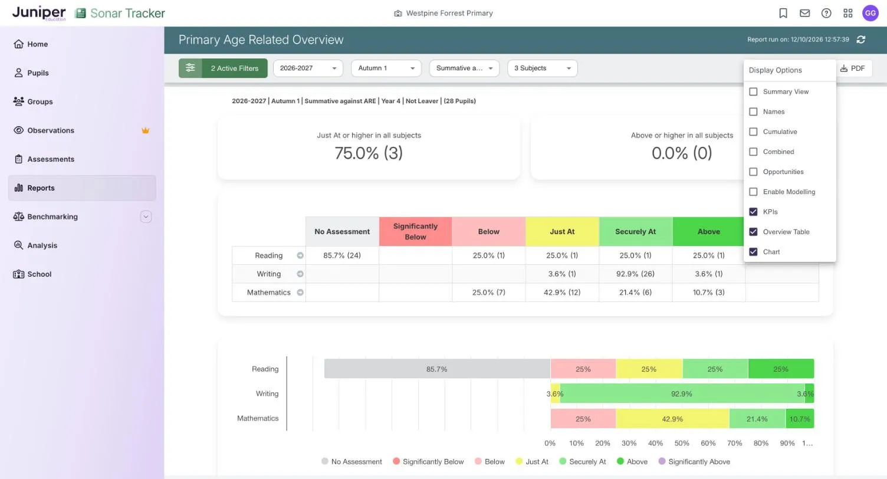Click the arrow icon beside Reading row
The height and width of the screenshot is (479, 887).
click(300, 255)
